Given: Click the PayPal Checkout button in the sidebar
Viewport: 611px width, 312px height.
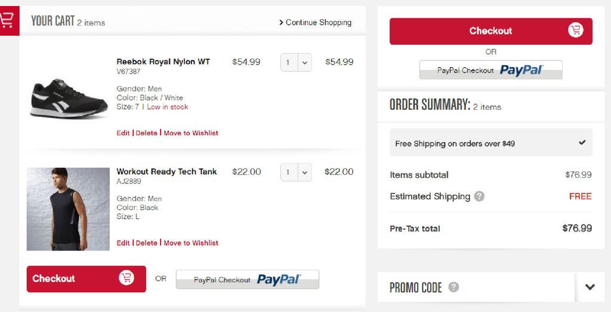Looking at the screenshot, I should tap(490, 70).
